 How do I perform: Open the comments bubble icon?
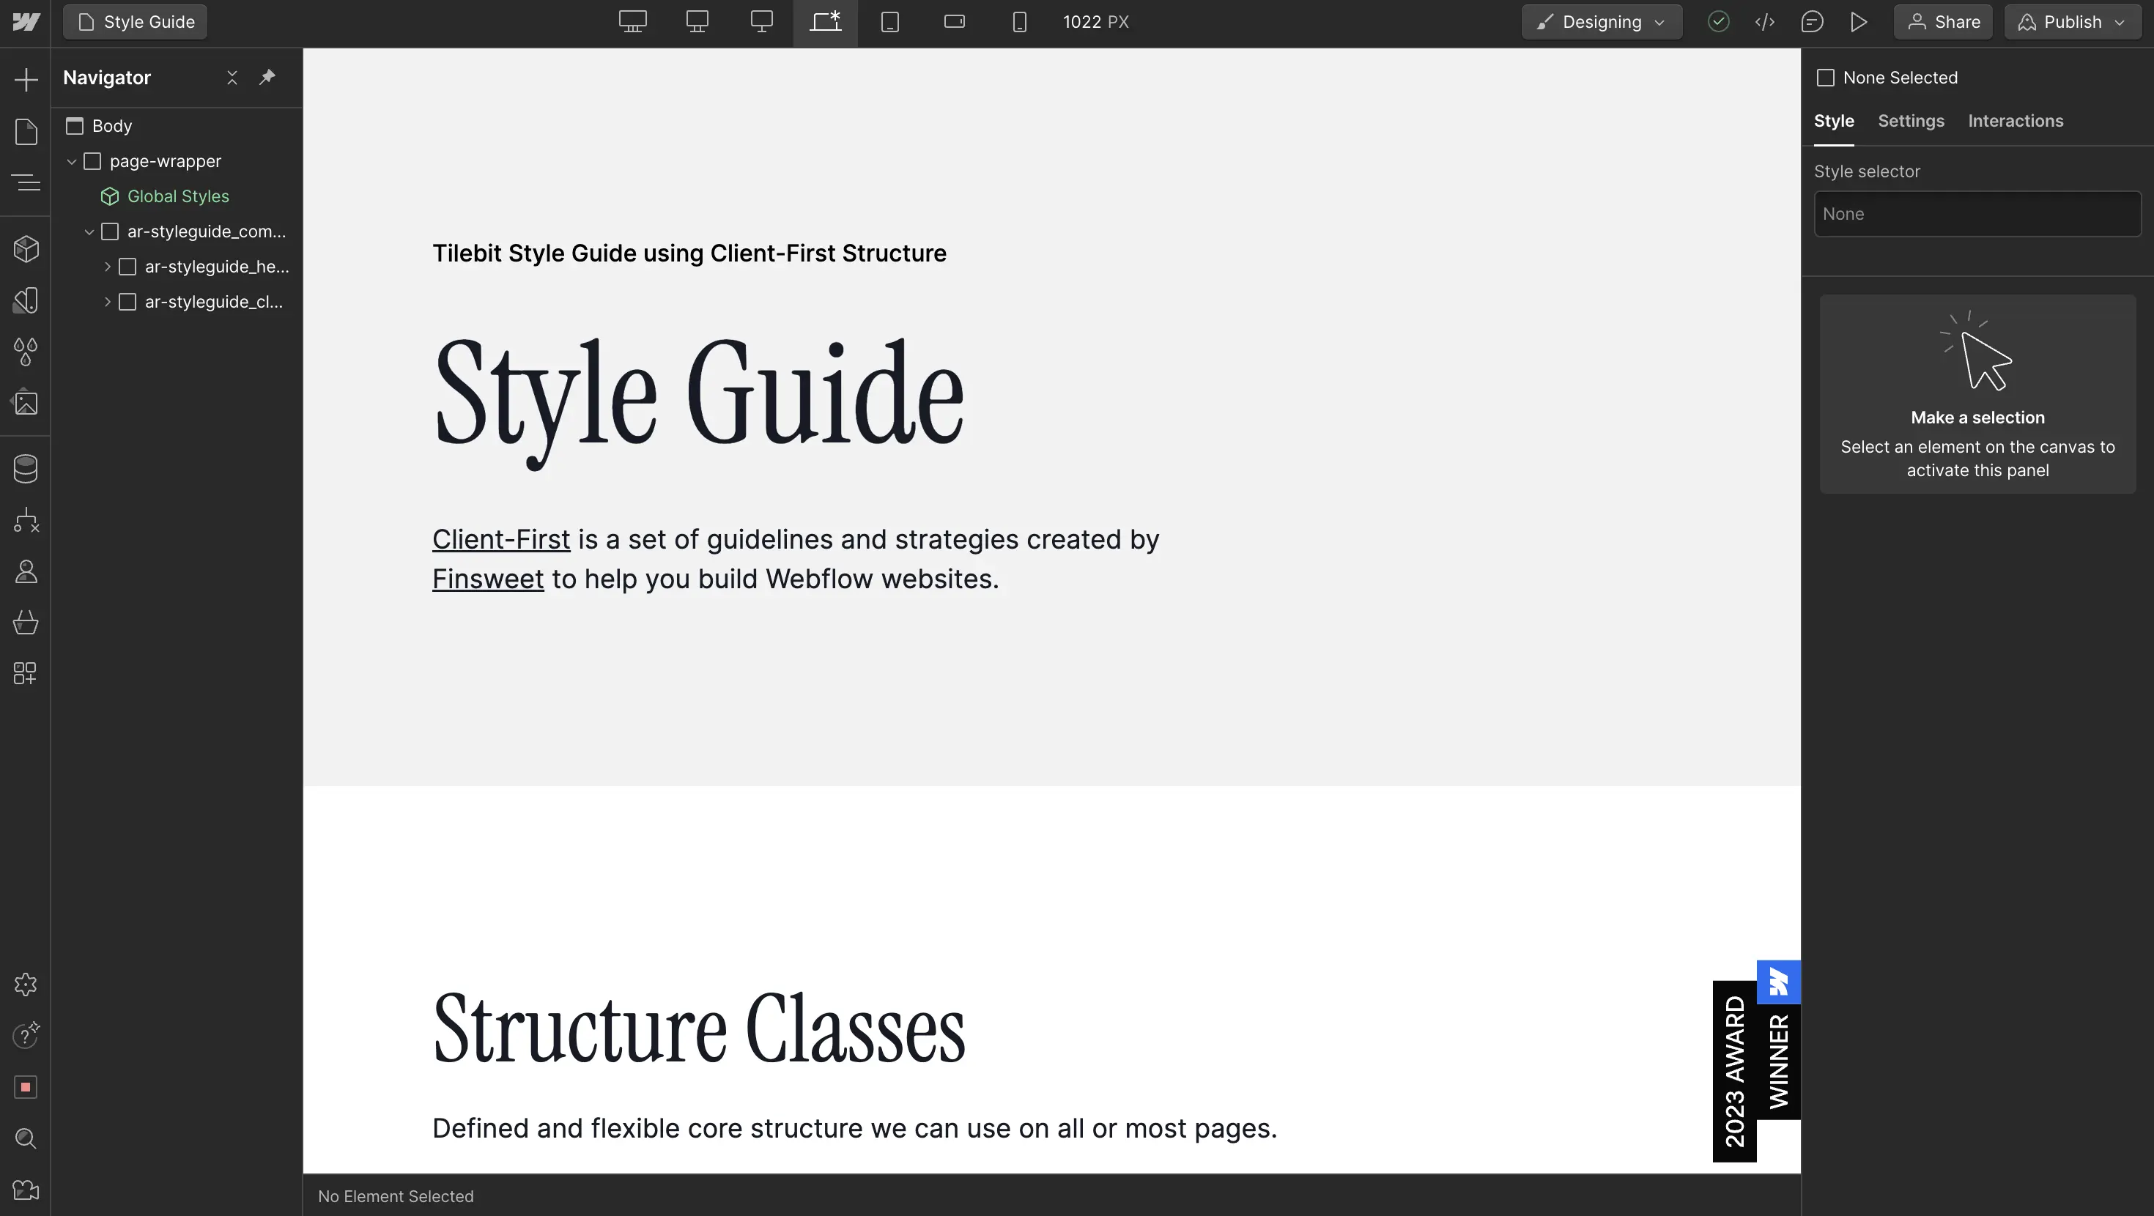tap(1811, 22)
